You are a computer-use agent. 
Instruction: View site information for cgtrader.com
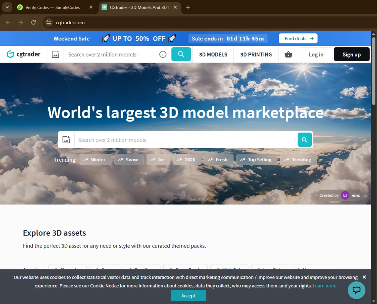(49, 23)
